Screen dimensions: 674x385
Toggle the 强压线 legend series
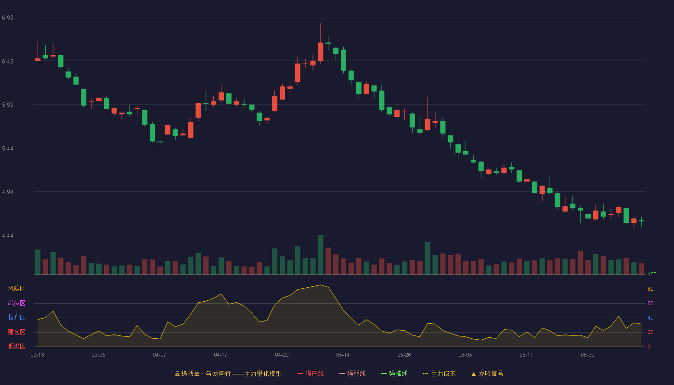311,373
